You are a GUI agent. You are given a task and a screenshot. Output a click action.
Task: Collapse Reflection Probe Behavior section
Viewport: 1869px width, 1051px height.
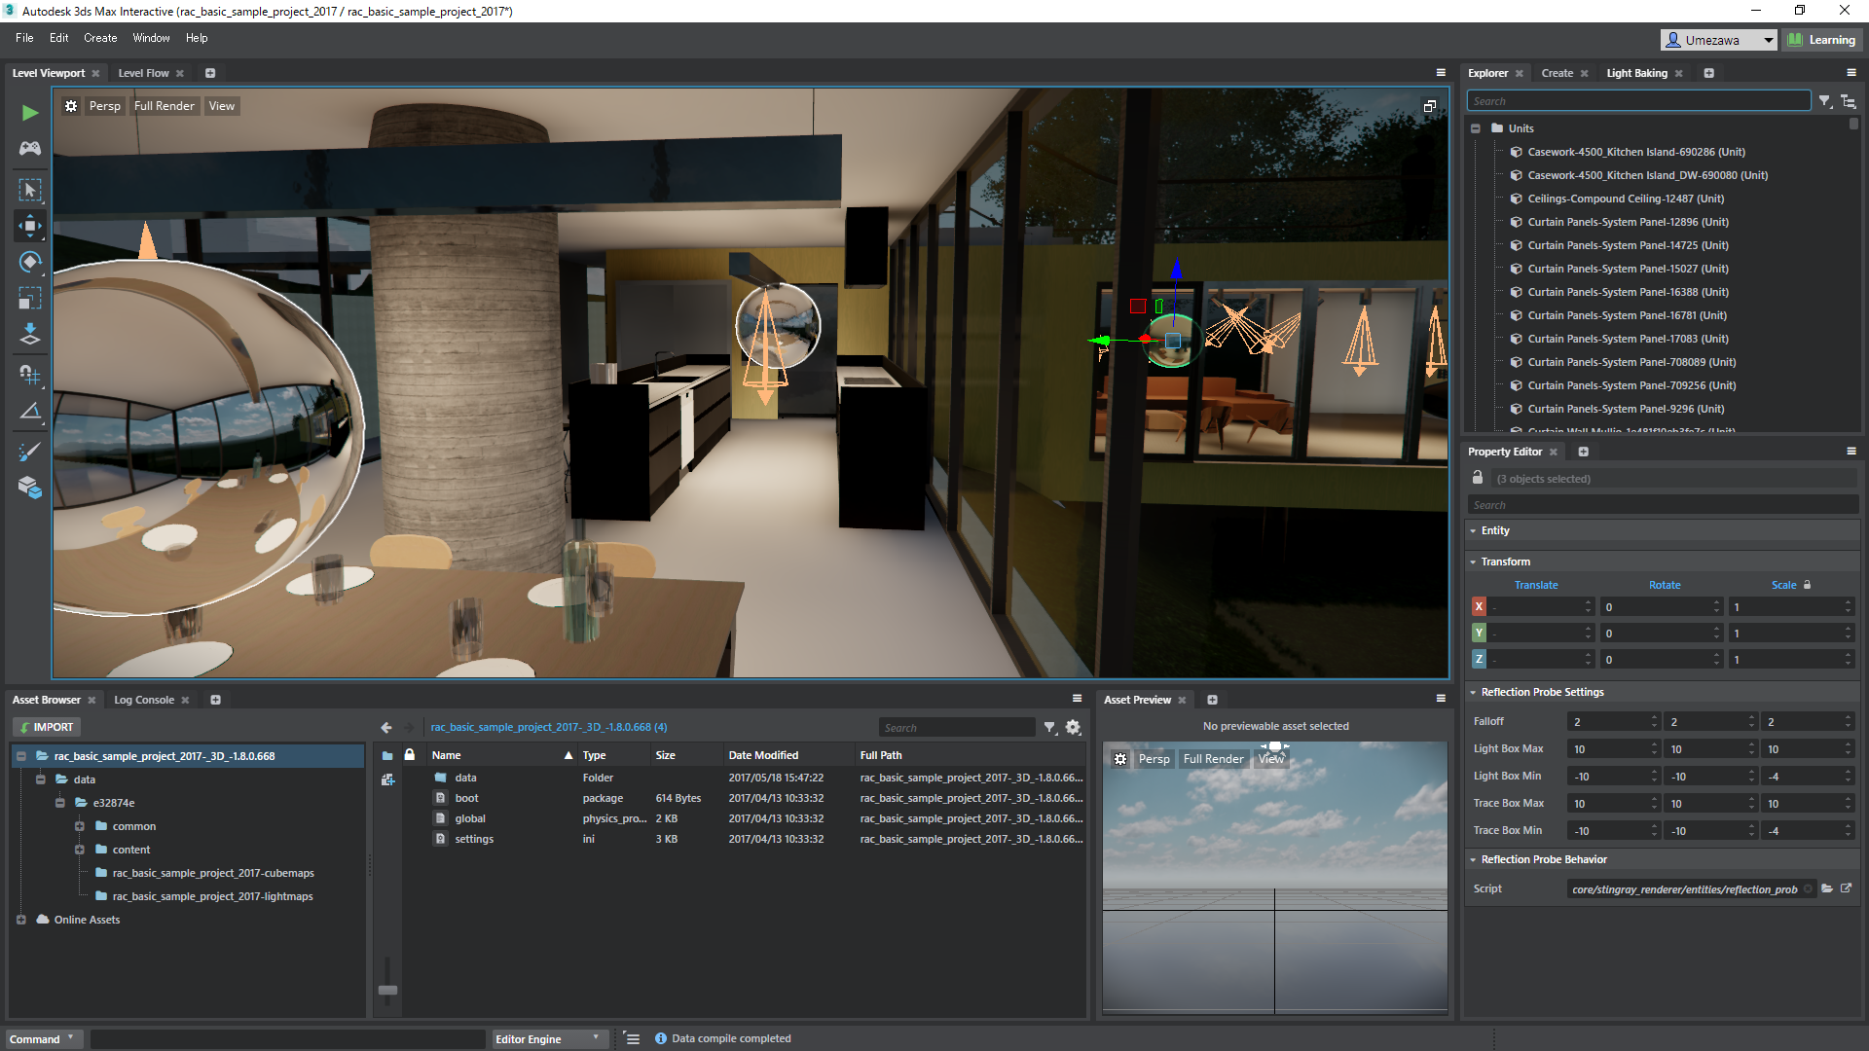pyautogui.click(x=1473, y=860)
